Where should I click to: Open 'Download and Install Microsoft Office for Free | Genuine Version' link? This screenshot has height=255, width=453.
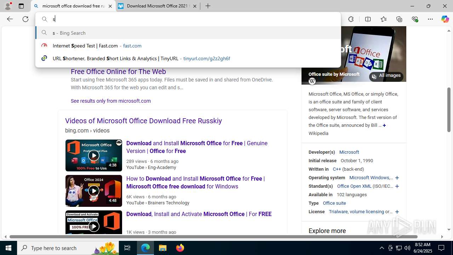(197, 147)
